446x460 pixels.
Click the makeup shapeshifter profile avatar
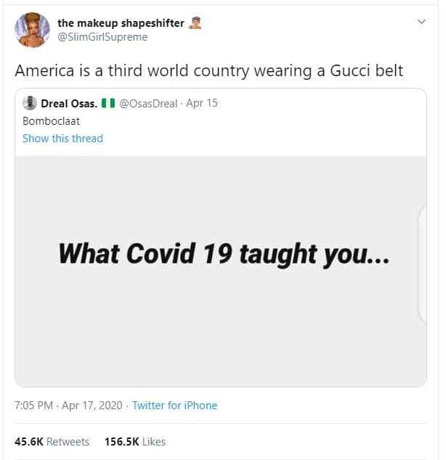(33, 30)
